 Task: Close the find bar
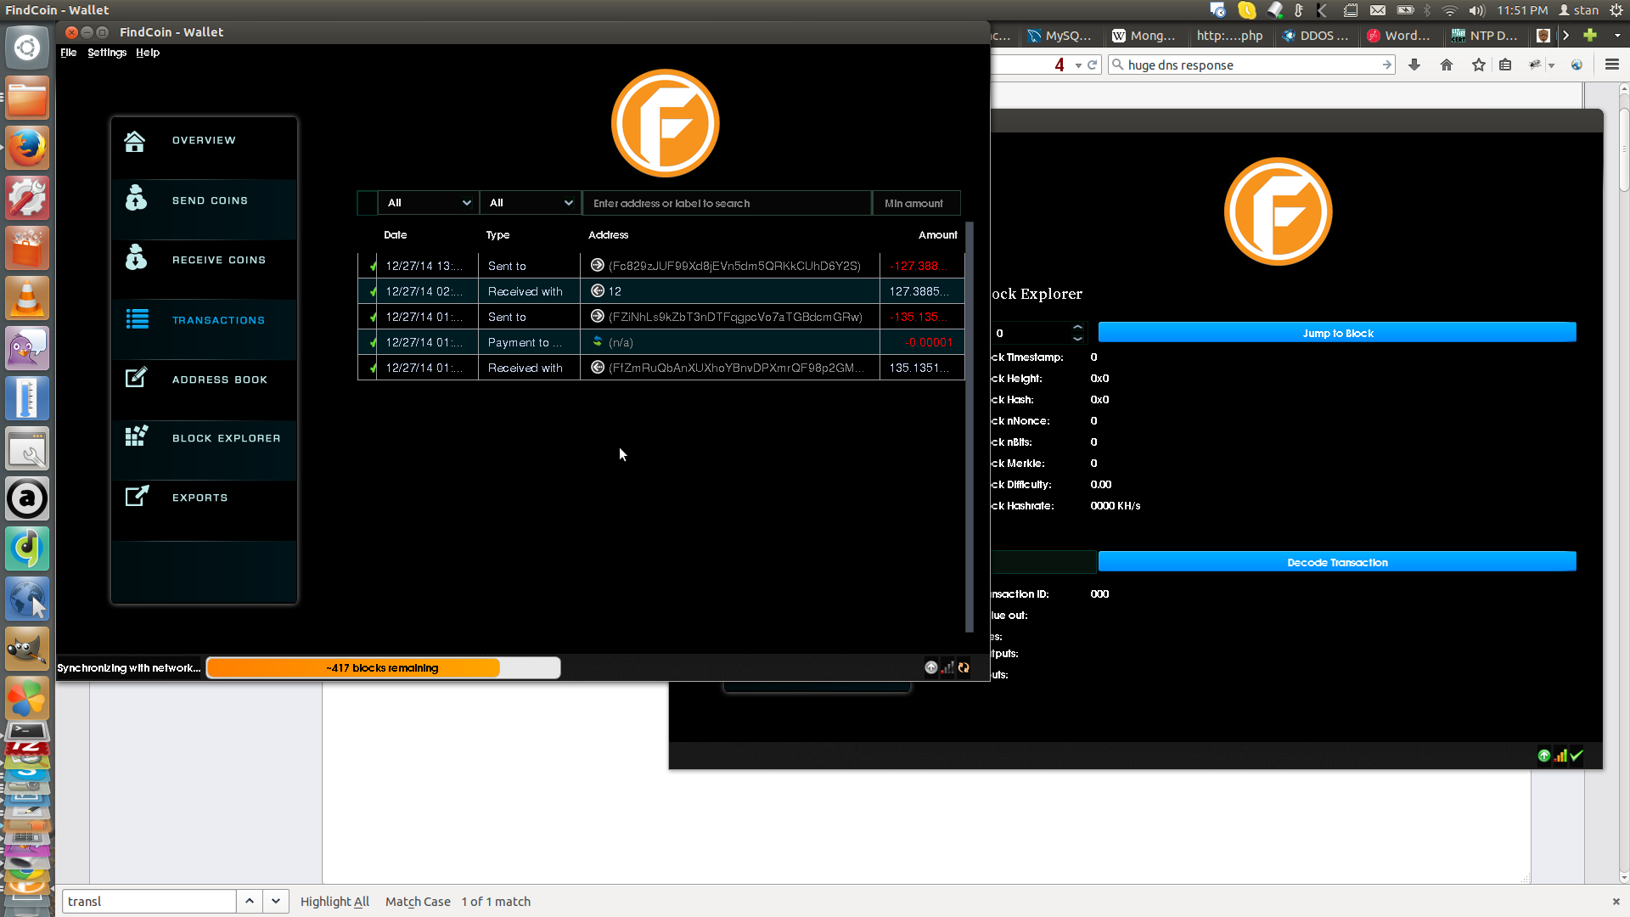[1616, 902]
